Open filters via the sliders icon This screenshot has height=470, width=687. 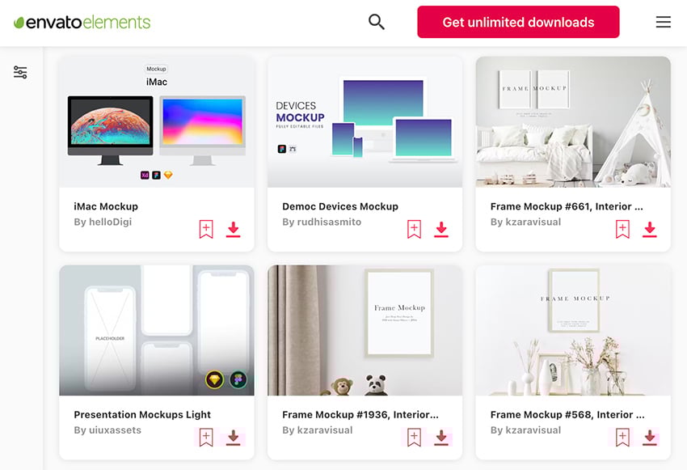(20, 71)
